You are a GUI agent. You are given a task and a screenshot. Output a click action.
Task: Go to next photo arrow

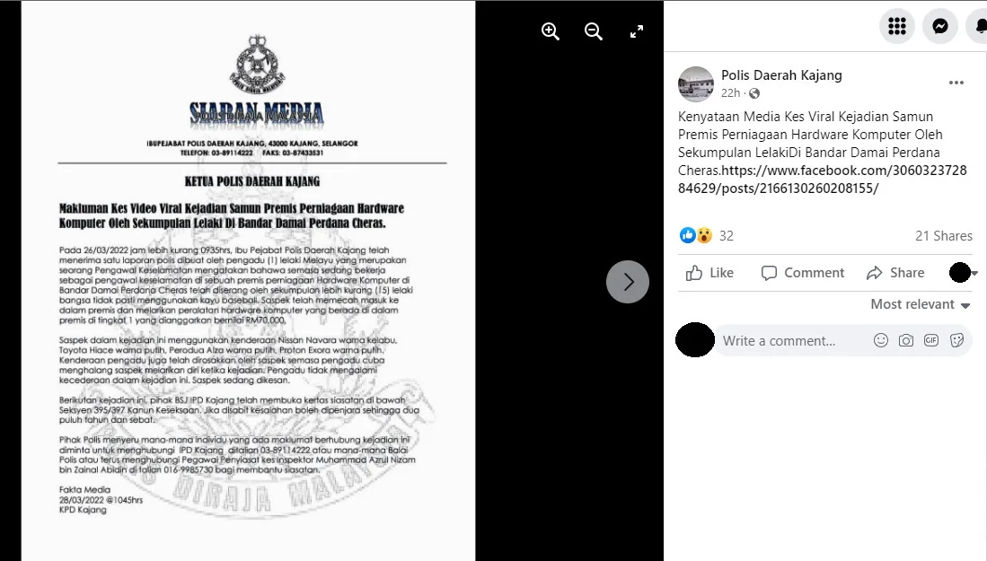point(628,282)
